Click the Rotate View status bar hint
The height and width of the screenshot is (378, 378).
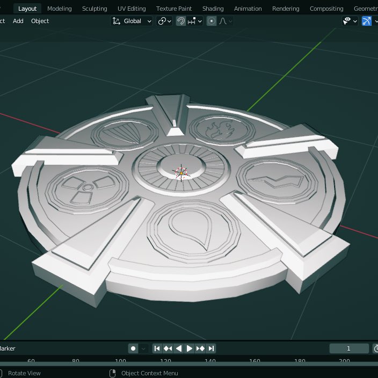tap(24, 373)
